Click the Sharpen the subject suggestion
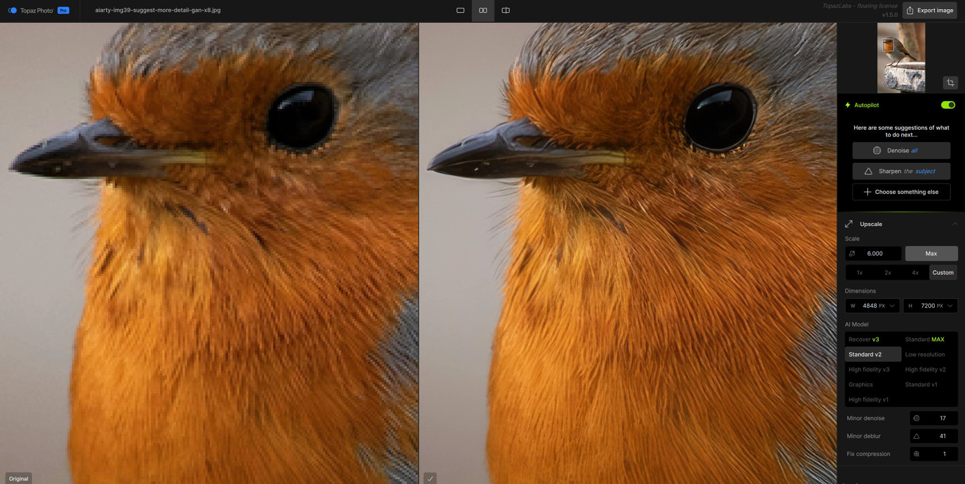Viewport: 965px width, 484px height. tap(901, 171)
